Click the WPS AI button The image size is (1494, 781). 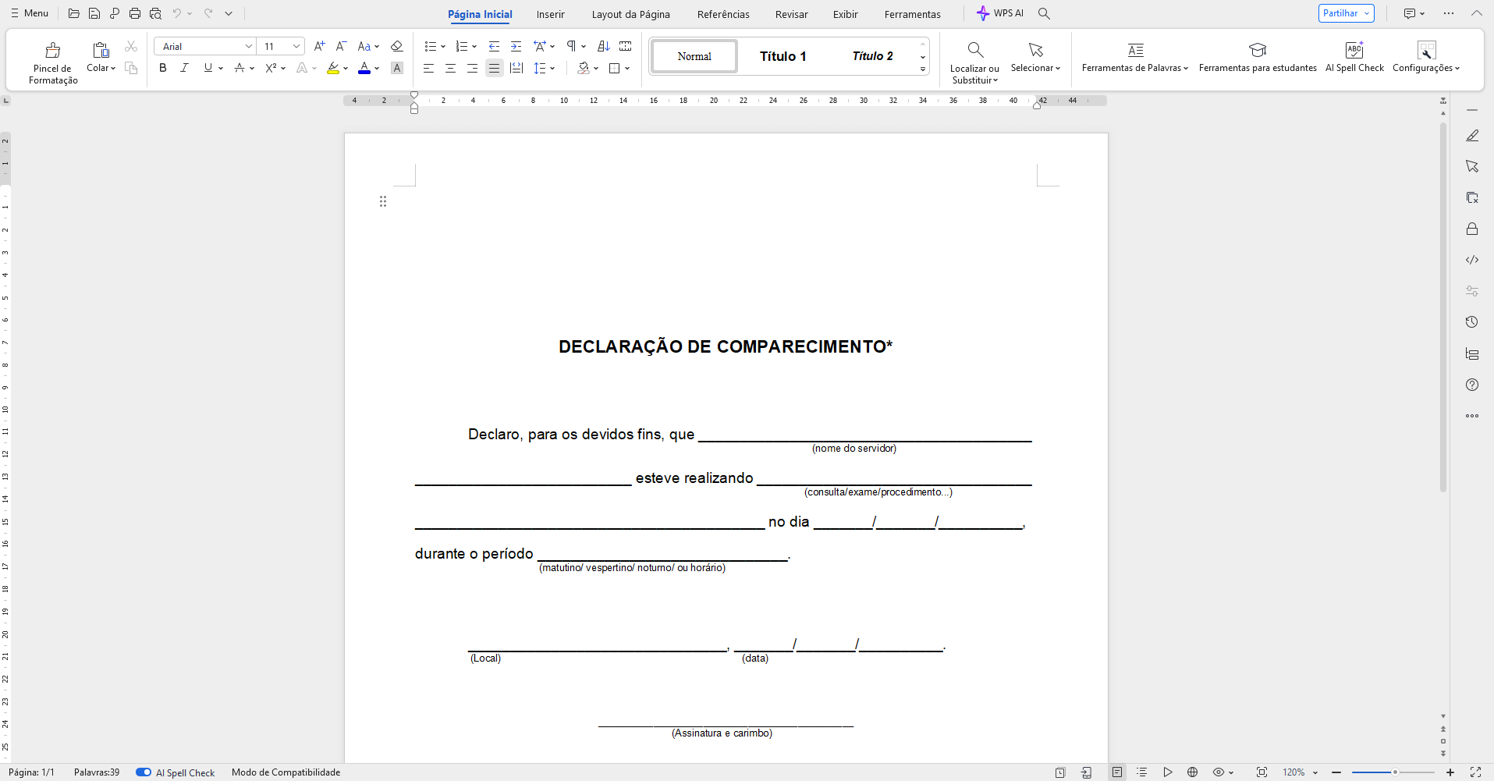pyautogui.click(x=1000, y=13)
